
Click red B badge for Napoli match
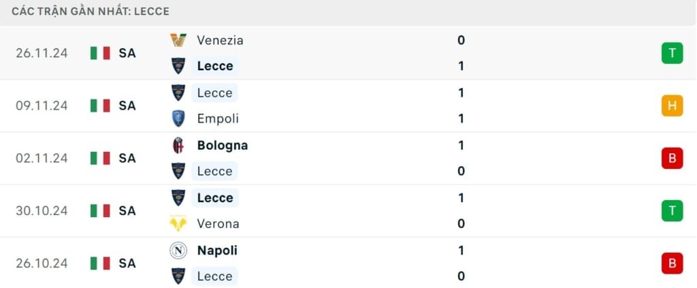pos(672,263)
